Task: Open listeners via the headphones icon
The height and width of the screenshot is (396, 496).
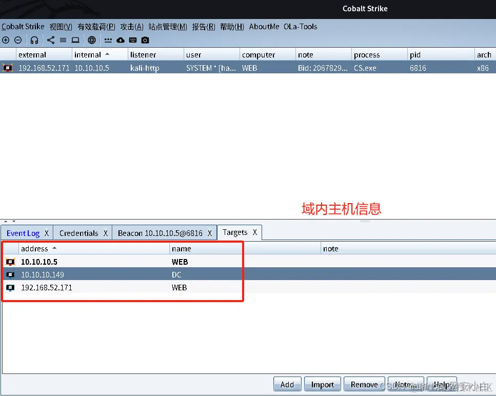Action: pyautogui.click(x=34, y=40)
